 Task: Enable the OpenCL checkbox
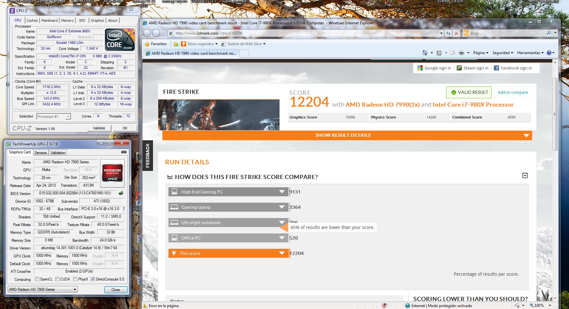point(37,279)
